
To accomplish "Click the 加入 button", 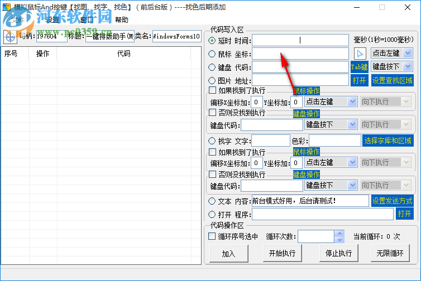I will (229, 253).
